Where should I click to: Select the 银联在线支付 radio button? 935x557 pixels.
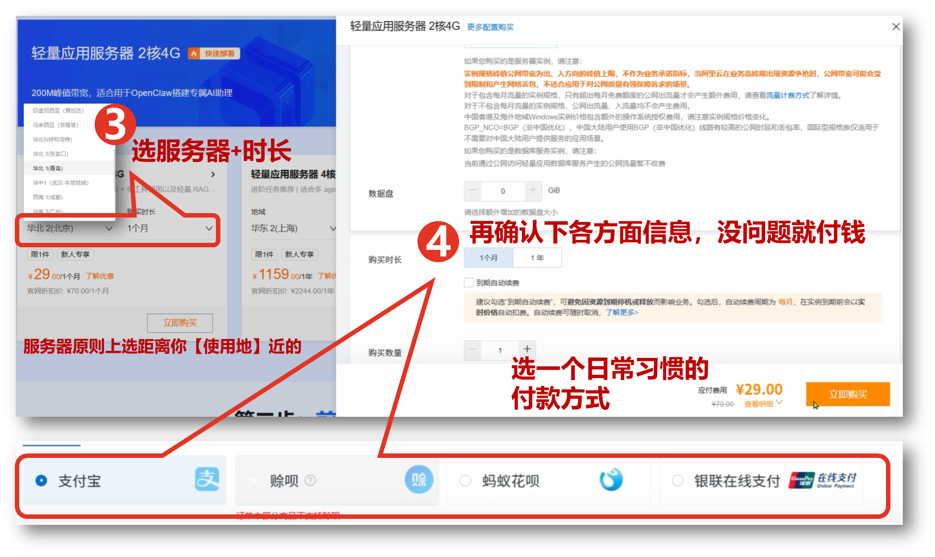(x=677, y=481)
